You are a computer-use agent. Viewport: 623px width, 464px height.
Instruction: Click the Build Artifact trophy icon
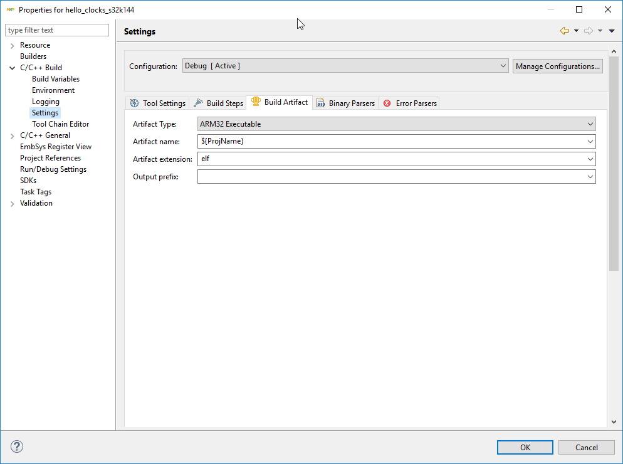(x=256, y=102)
